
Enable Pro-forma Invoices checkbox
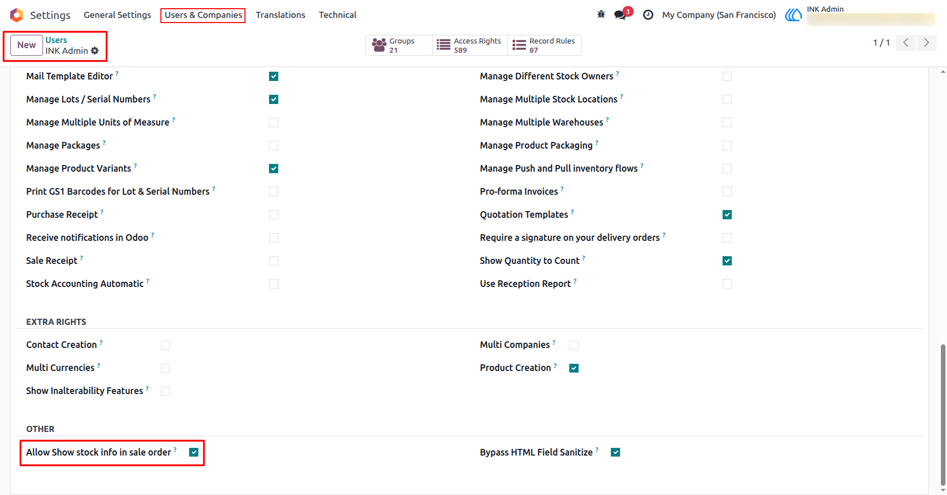727,192
